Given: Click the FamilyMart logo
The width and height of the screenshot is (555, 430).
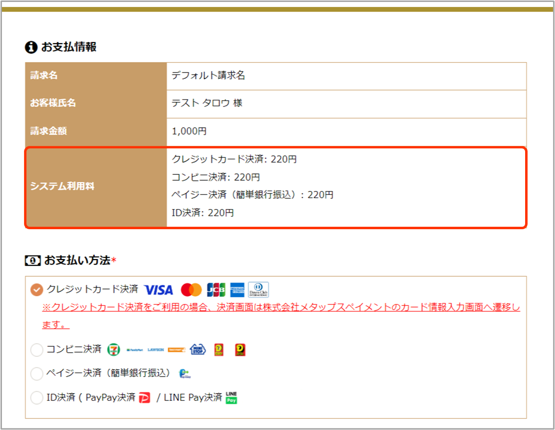Looking at the screenshot, I should (134, 350).
